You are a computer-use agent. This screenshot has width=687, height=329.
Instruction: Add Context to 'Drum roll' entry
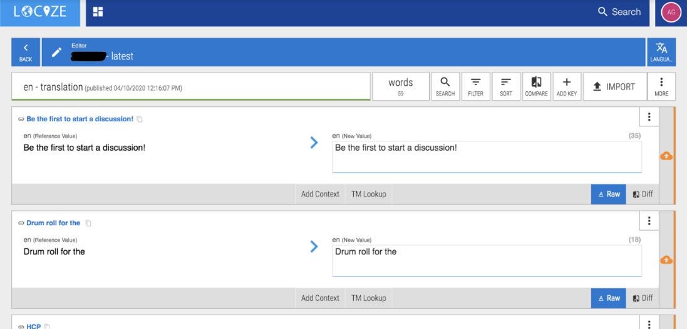[320, 298]
